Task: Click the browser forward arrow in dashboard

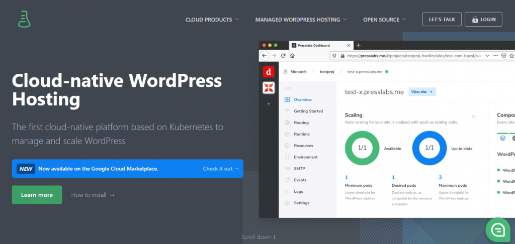Action: (274, 56)
